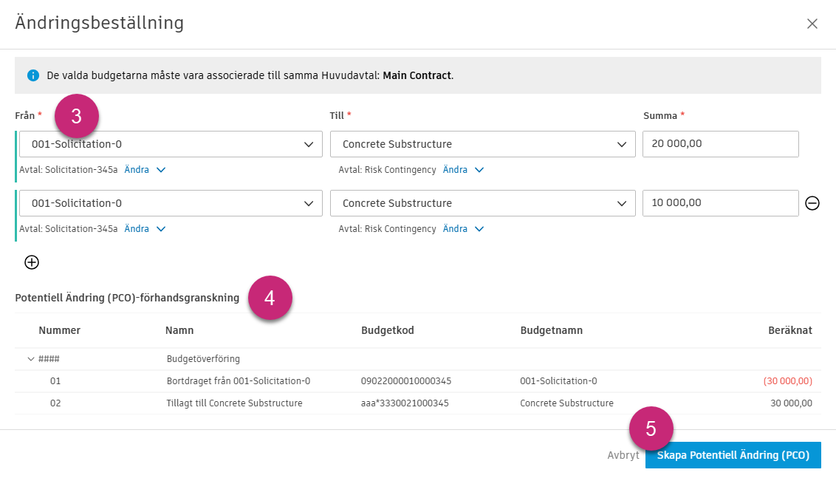Screen dimensions: 836x478
Task: Click the Avbryt button
Action: pos(623,455)
